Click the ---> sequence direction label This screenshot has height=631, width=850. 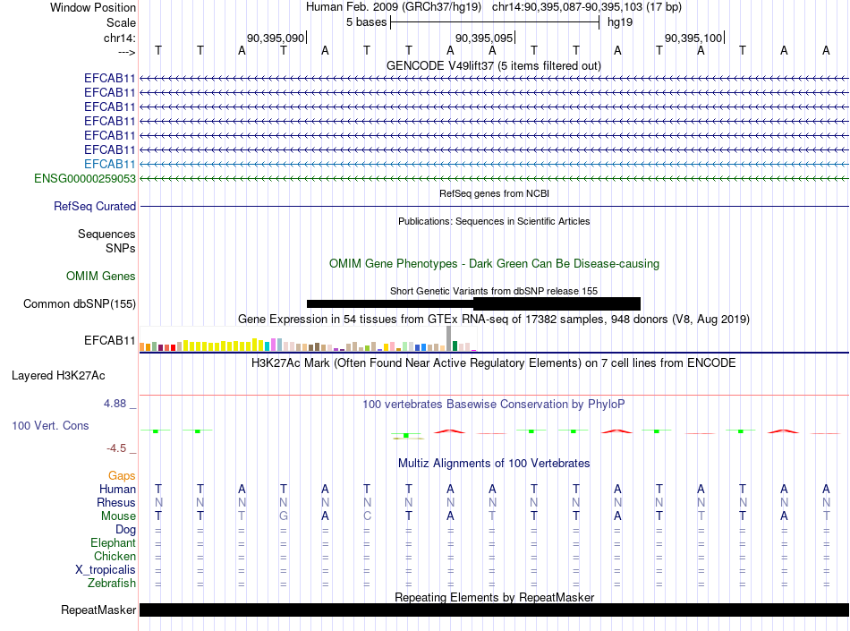(x=127, y=52)
